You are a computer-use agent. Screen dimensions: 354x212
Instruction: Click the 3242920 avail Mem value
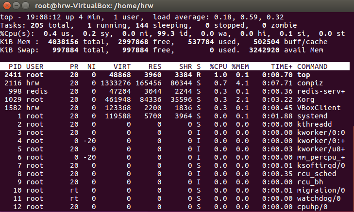point(264,50)
